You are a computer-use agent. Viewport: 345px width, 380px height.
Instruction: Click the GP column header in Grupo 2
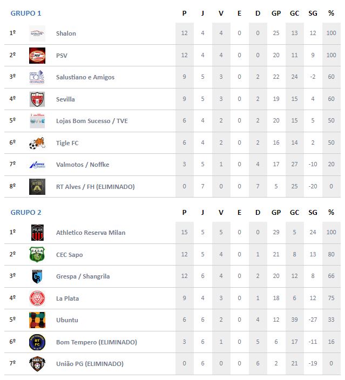(276, 212)
